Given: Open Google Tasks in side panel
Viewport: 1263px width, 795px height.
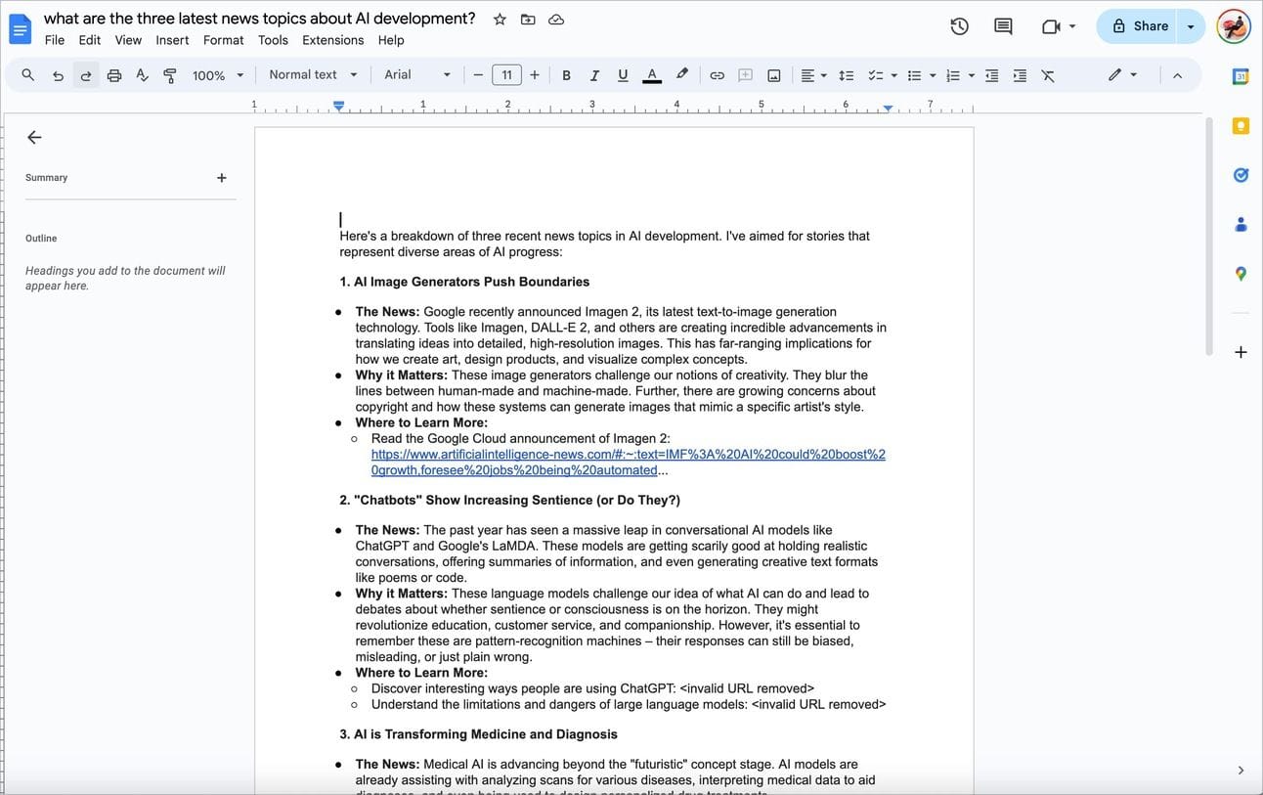Looking at the screenshot, I should pyautogui.click(x=1241, y=175).
